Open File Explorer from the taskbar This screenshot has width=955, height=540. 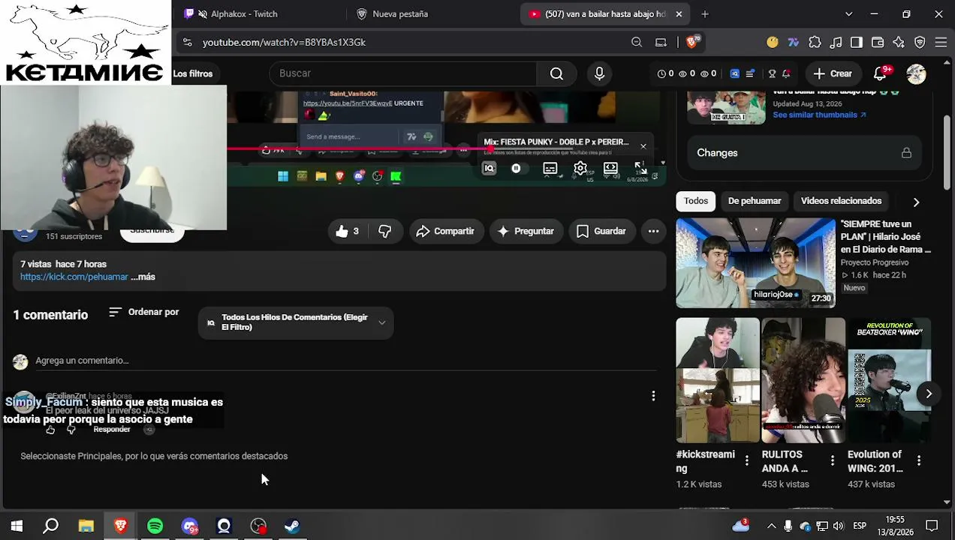[86, 526]
